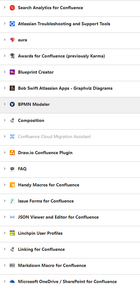Image resolution: width=140 pixels, height=284 pixels.
Task: Click the Linking for Confluence rocket icon
Action: coord(12,249)
